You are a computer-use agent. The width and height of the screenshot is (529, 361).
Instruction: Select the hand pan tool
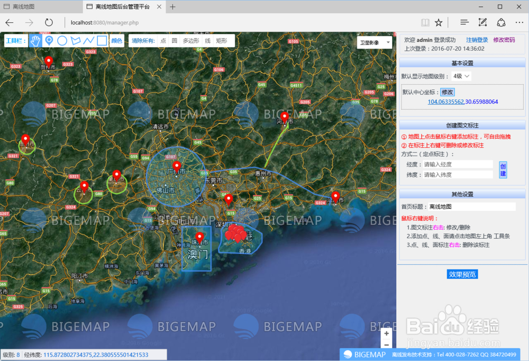[35, 40]
